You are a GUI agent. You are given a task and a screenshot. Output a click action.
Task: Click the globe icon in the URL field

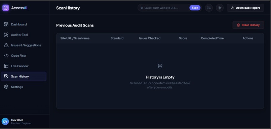click(x=142, y=8)
